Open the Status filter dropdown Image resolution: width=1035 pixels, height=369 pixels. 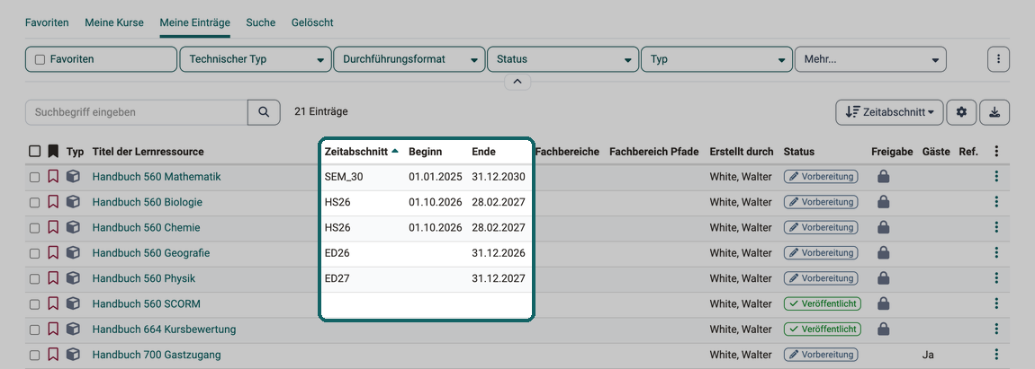[x=563, y=59]
